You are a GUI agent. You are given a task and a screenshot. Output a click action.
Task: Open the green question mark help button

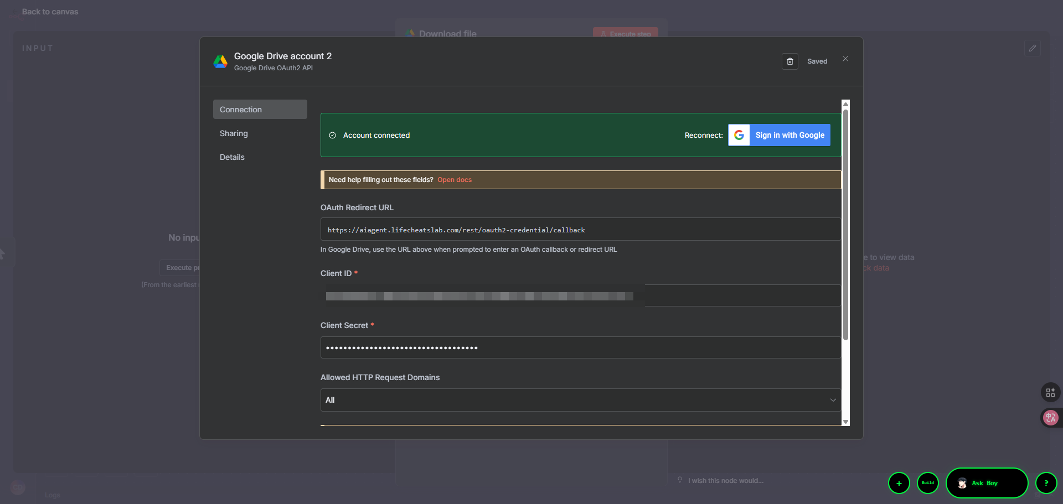coord(1046,483)
